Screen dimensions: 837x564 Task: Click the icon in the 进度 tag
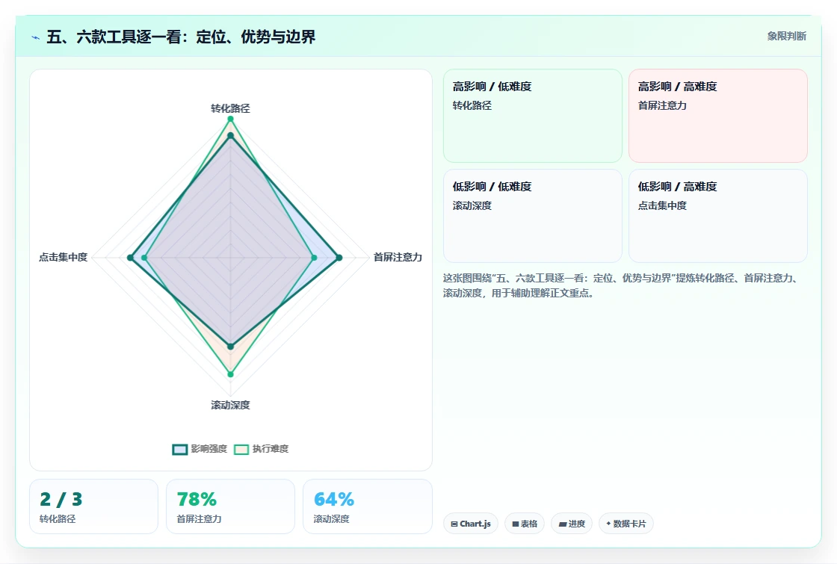pos(563,524)
